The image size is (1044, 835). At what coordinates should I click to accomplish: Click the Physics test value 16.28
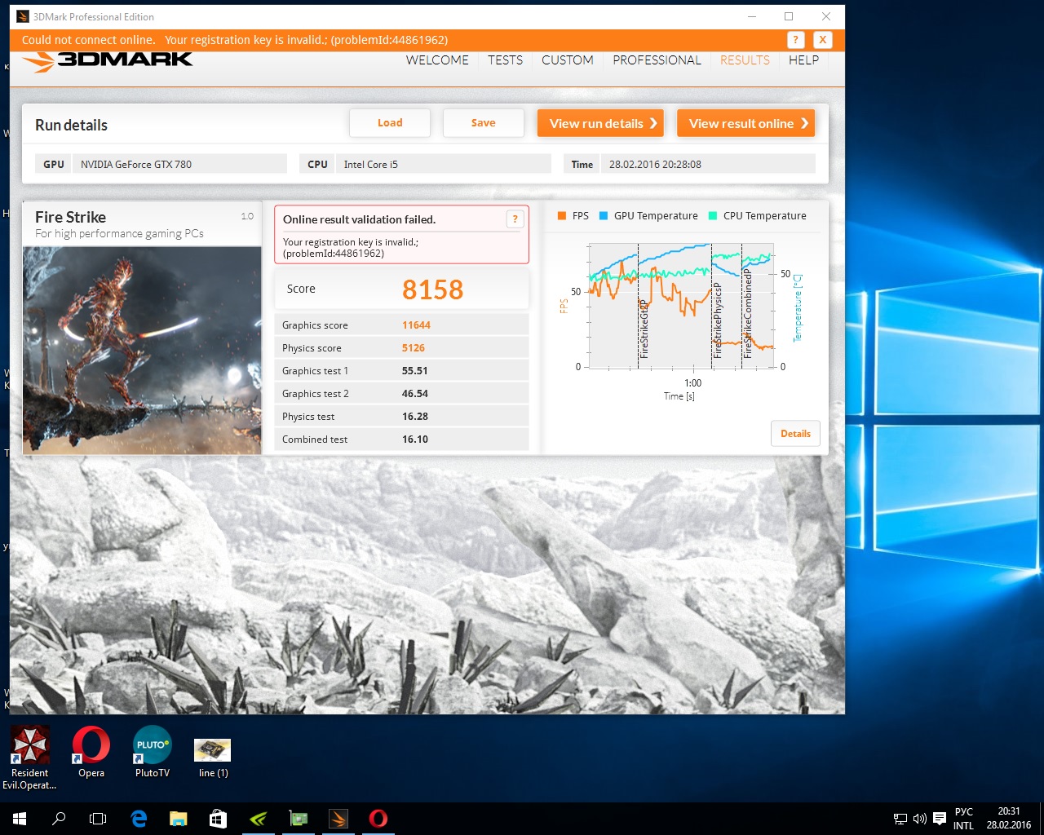(415, 417)
